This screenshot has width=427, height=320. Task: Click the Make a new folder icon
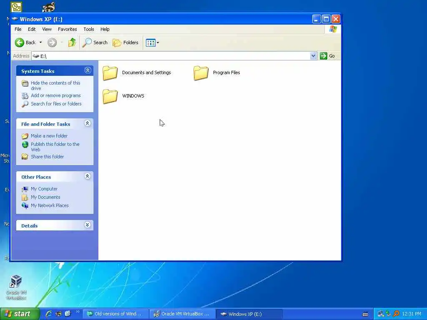tap(25, 136)
